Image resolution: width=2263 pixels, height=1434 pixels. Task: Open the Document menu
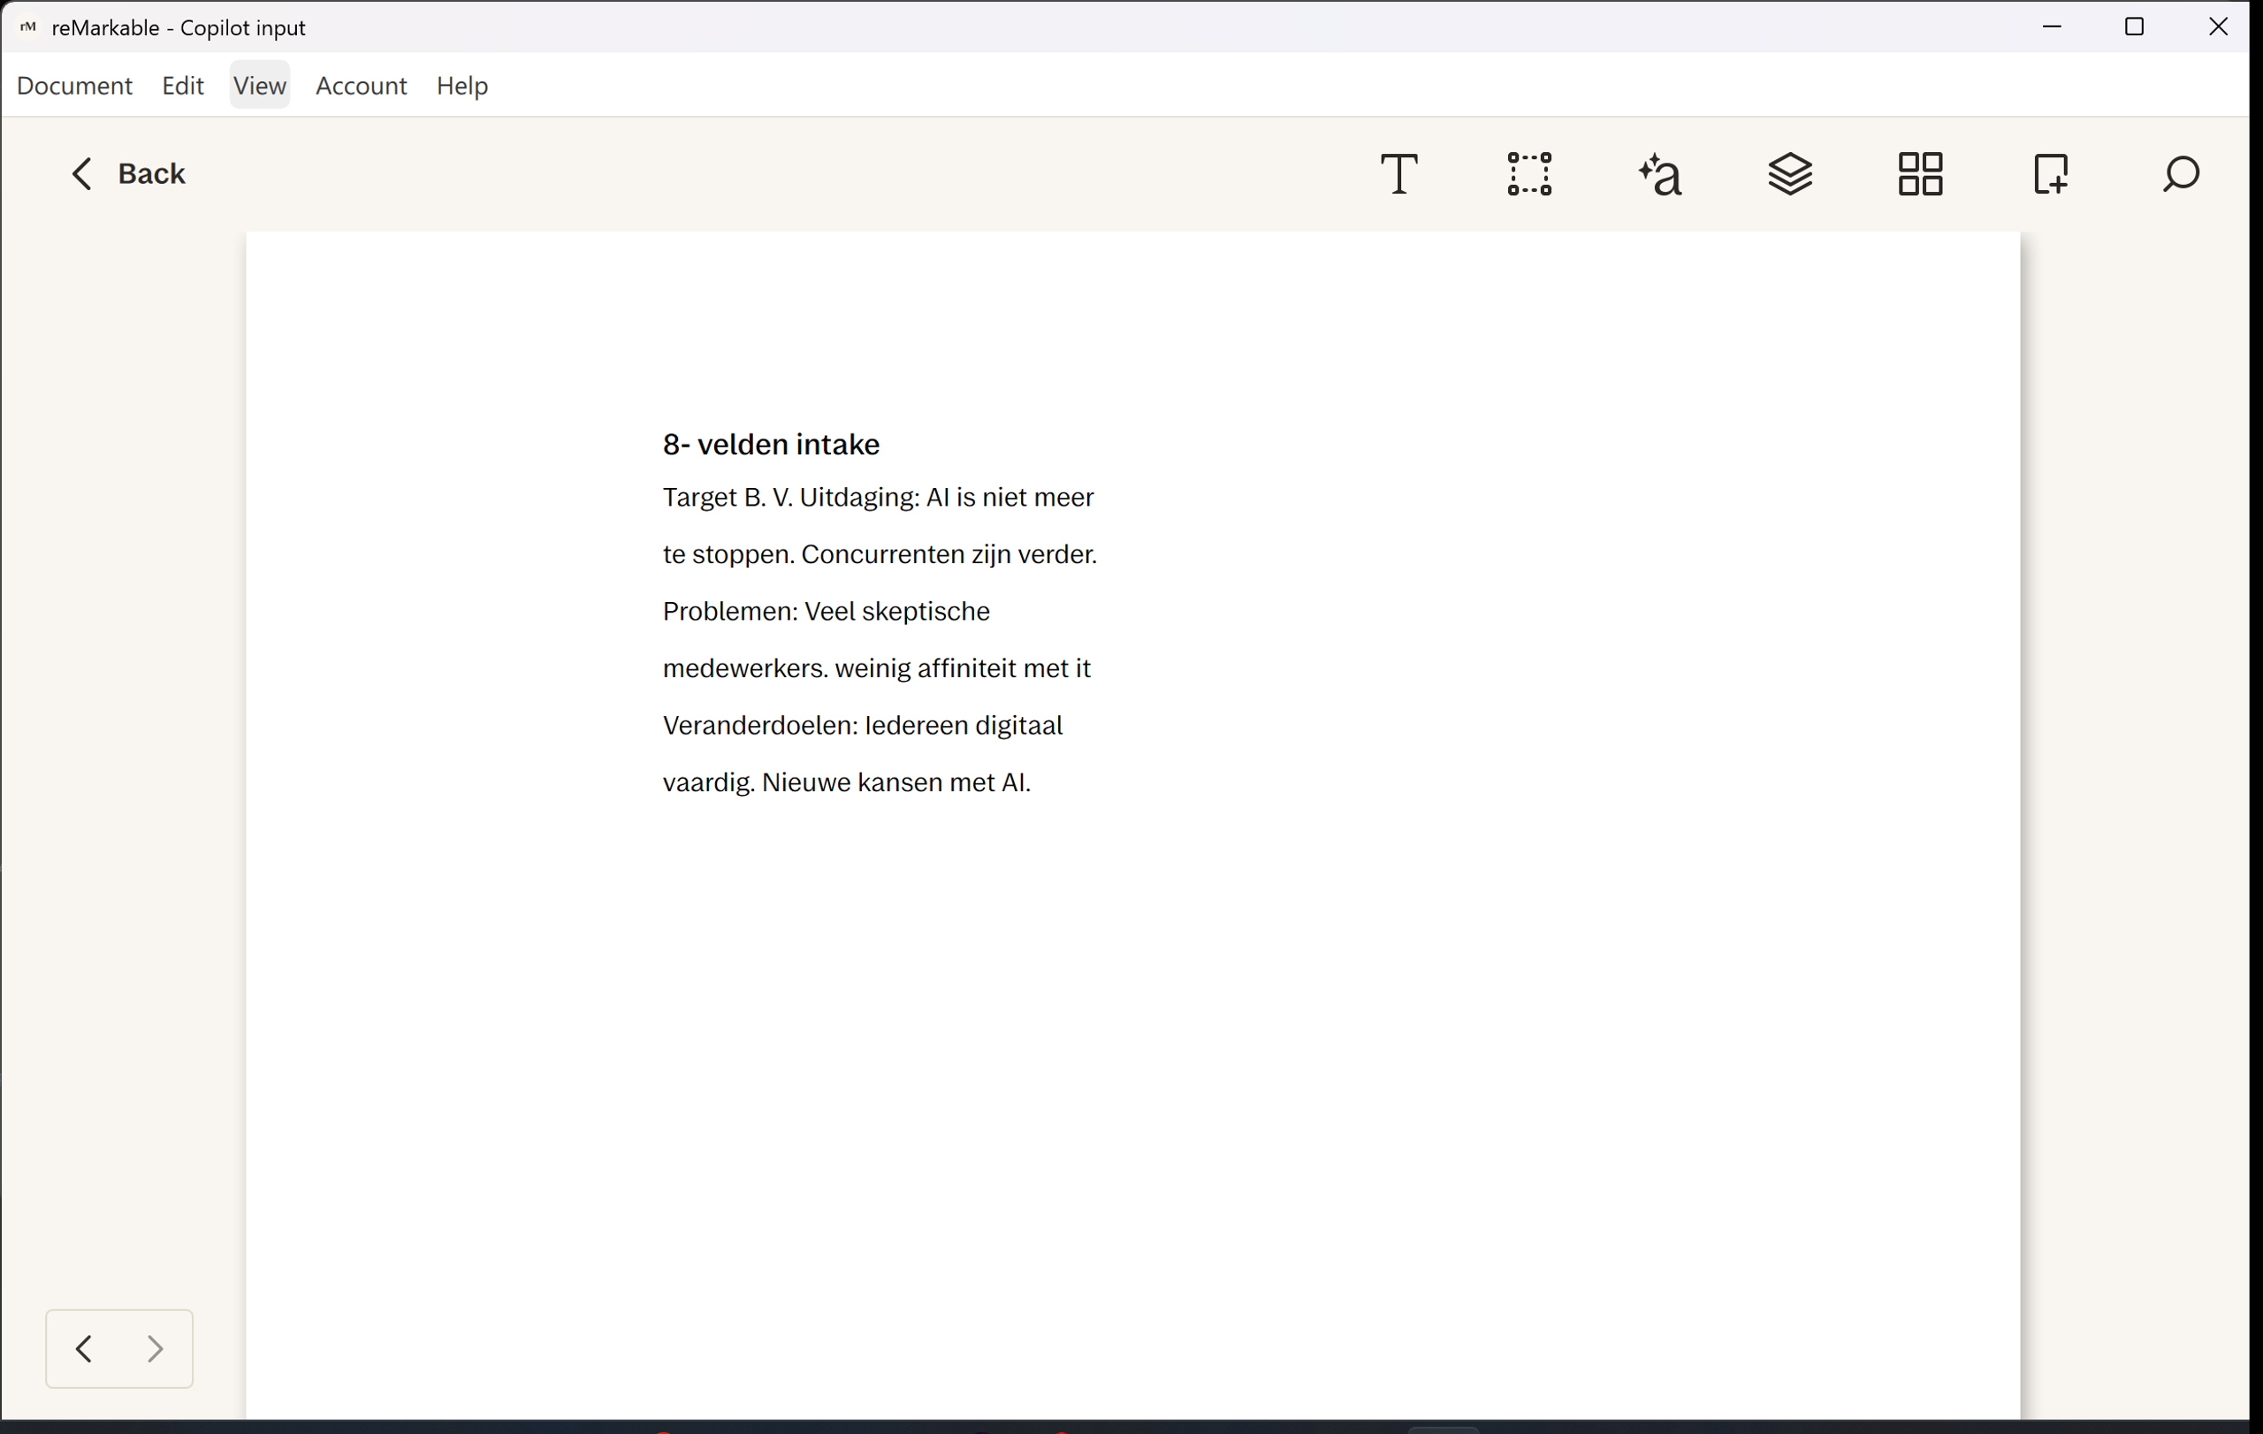pos(74,86)
